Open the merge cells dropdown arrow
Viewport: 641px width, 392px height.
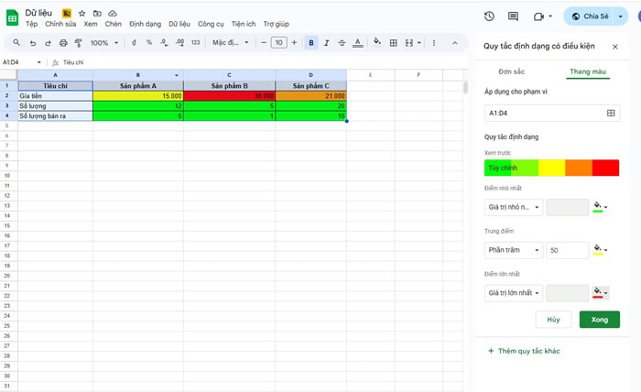pyautogui.click(x=419, y=42)
